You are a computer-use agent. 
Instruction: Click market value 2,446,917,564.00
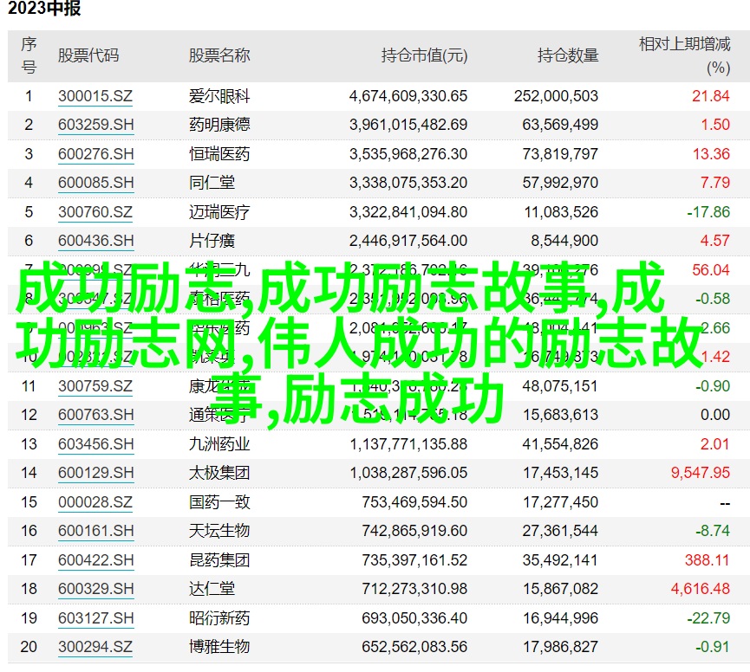tap(408, 241)
